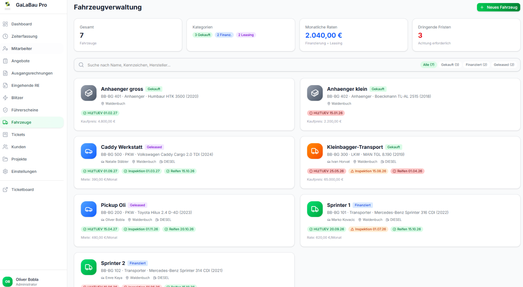Select the Alle (7) filter
The width and height of the screenshot is (523, 287).
[429, 65]
